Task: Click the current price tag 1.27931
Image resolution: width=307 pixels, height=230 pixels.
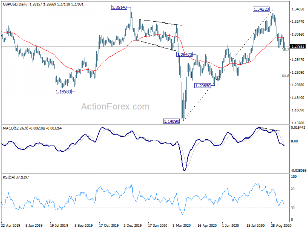Action: pos(298,47)
